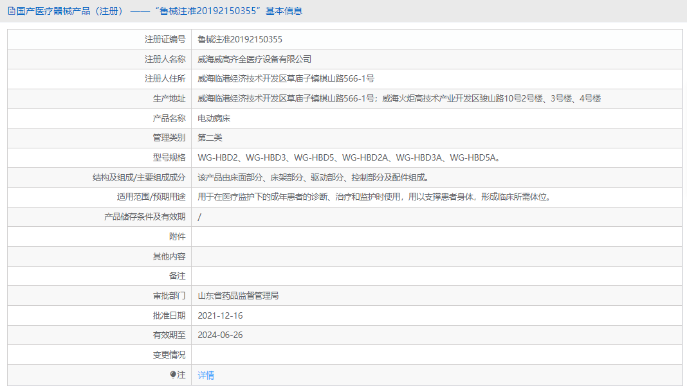
Task: Select the 型号规格 label
Action: click(x=169, y=157)
